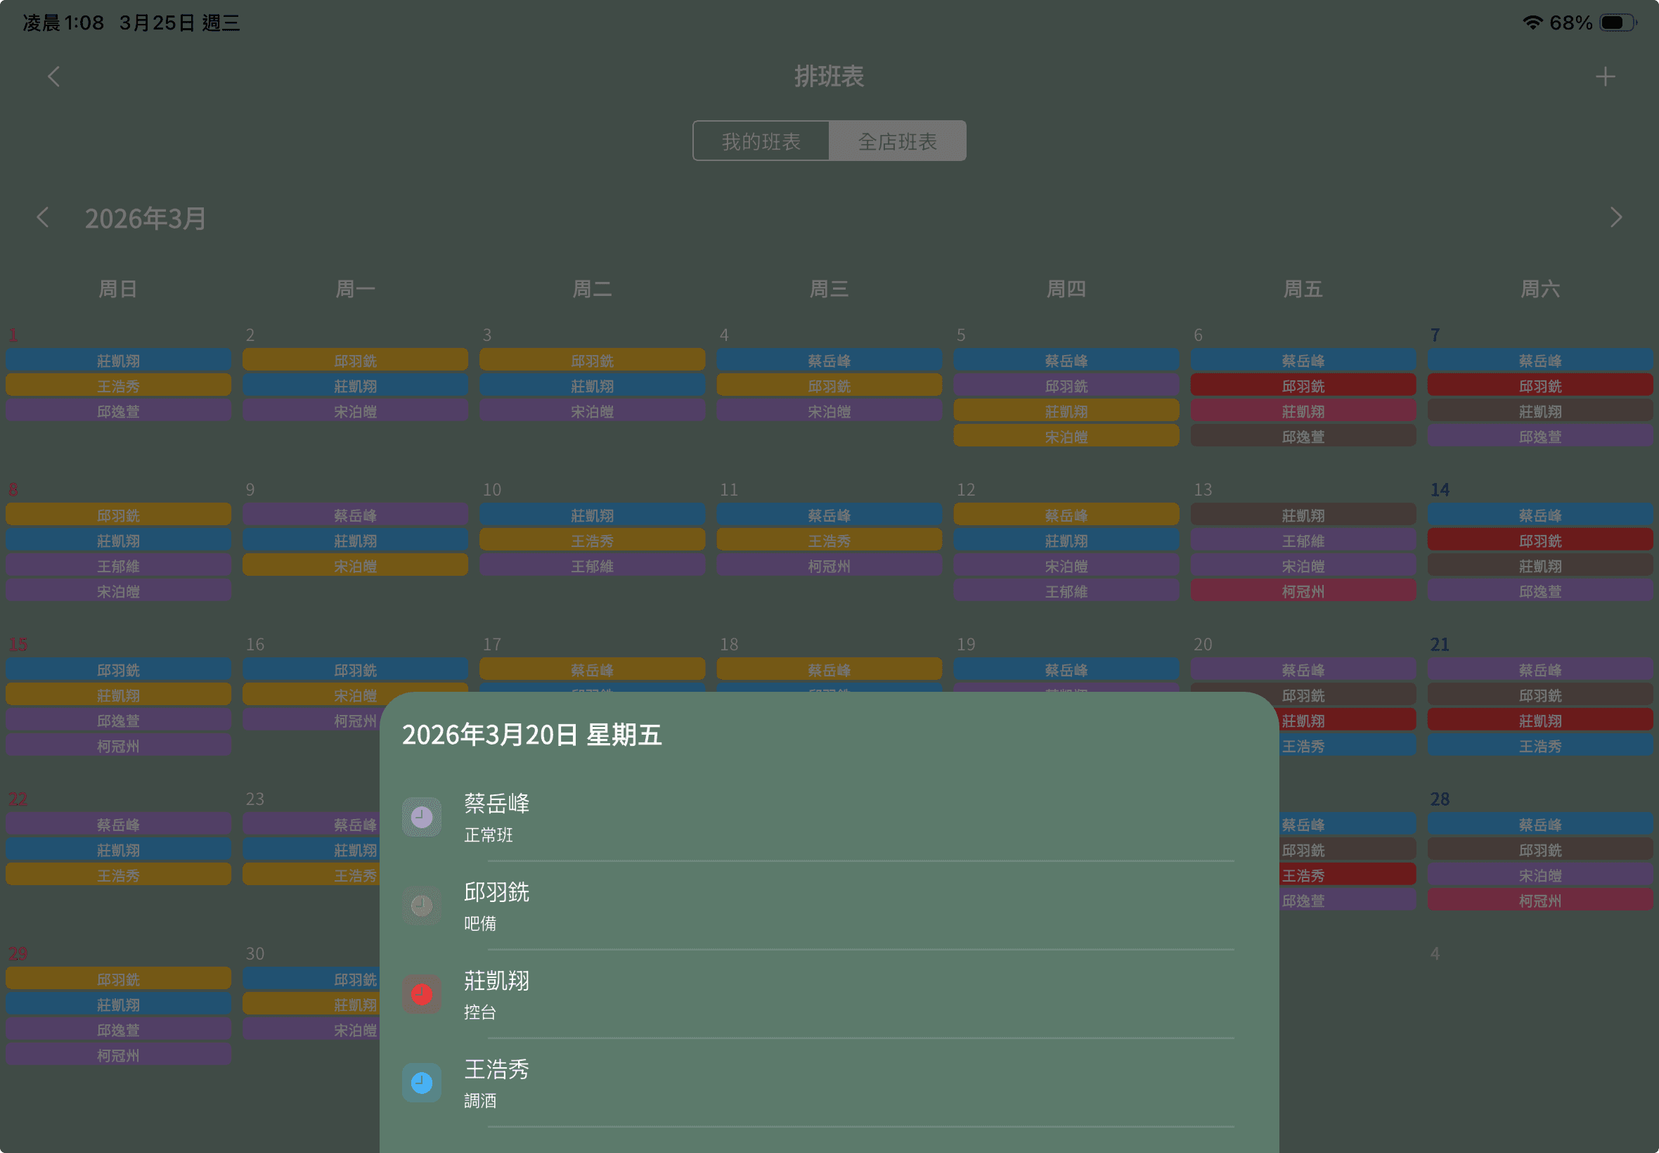Tap the back arrow at top left
1659x1153 pixels.
tap(53, 77)
